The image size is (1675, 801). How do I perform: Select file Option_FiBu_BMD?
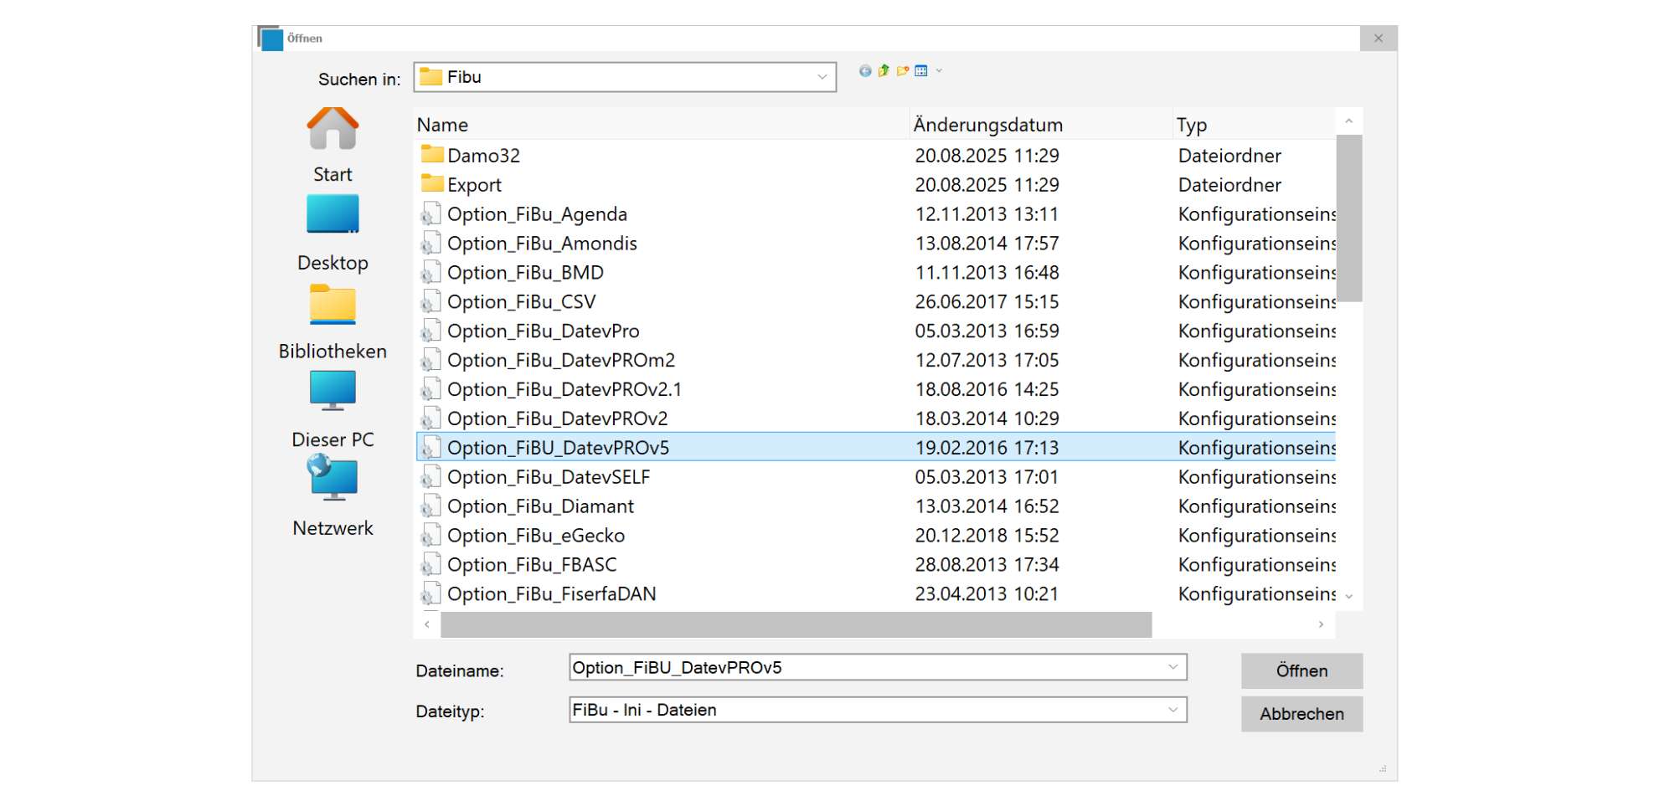525,273
